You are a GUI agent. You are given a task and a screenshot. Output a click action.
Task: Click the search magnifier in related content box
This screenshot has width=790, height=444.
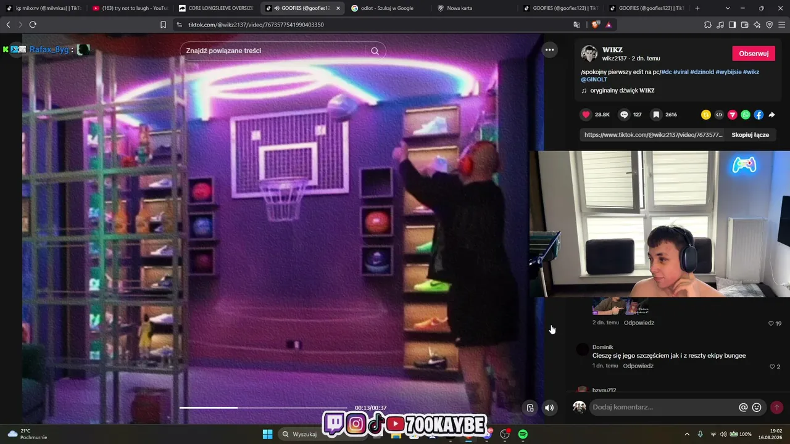point(375,51)
